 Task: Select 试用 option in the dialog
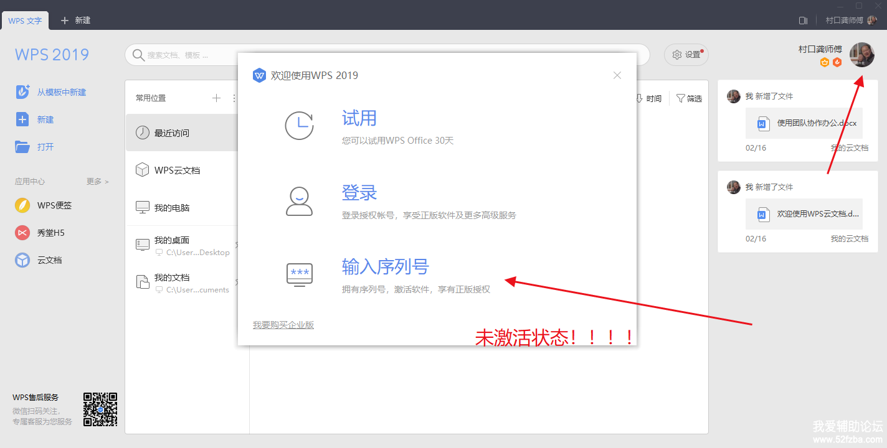pos(359,118)
